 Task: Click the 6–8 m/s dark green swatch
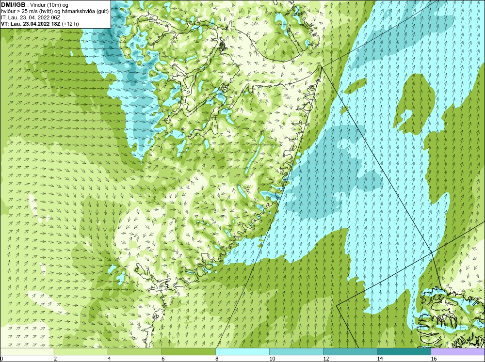point(189,351)
